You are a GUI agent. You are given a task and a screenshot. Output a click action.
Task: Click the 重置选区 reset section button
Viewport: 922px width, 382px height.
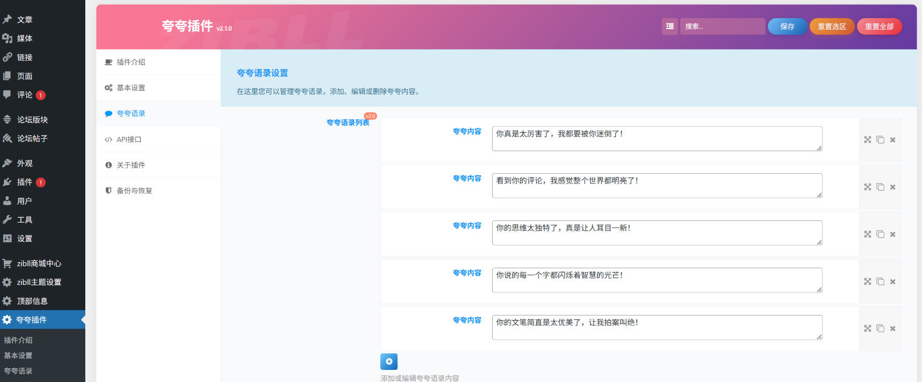831,26
